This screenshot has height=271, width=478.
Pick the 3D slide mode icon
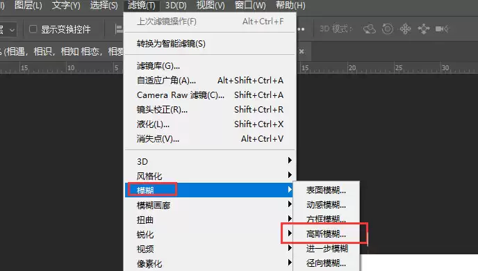[x=423, y=29]
